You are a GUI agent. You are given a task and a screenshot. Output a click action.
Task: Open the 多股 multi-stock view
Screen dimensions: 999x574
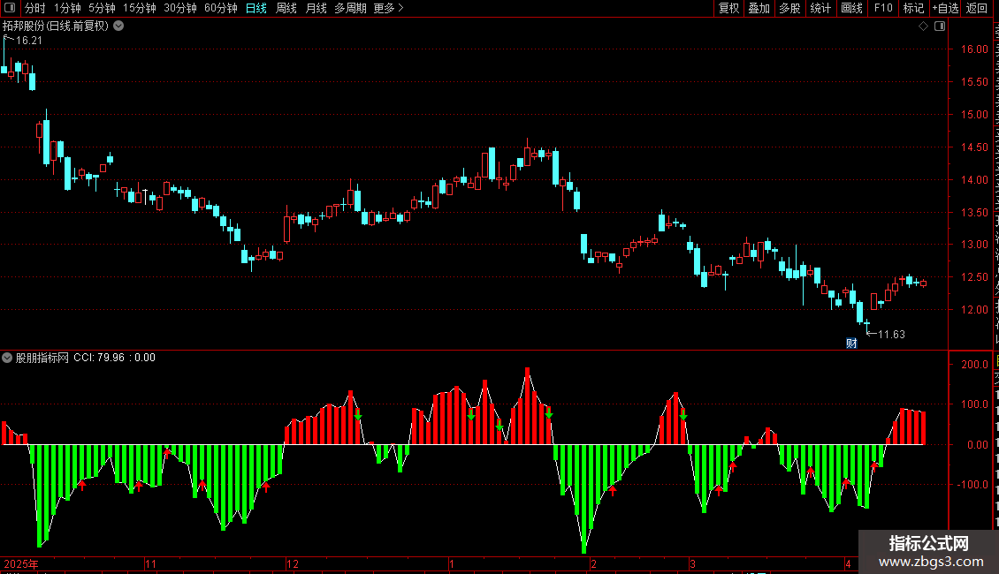coord(789,8)
